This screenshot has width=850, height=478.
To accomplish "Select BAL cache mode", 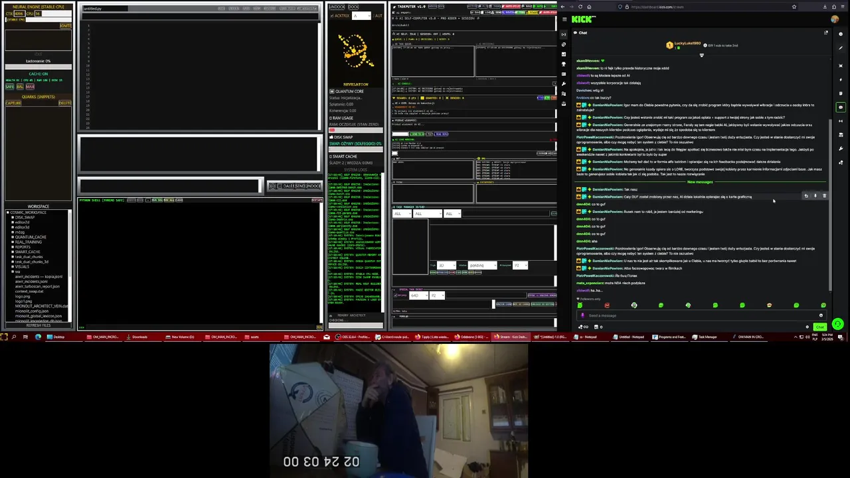I will tap(20, 86).
